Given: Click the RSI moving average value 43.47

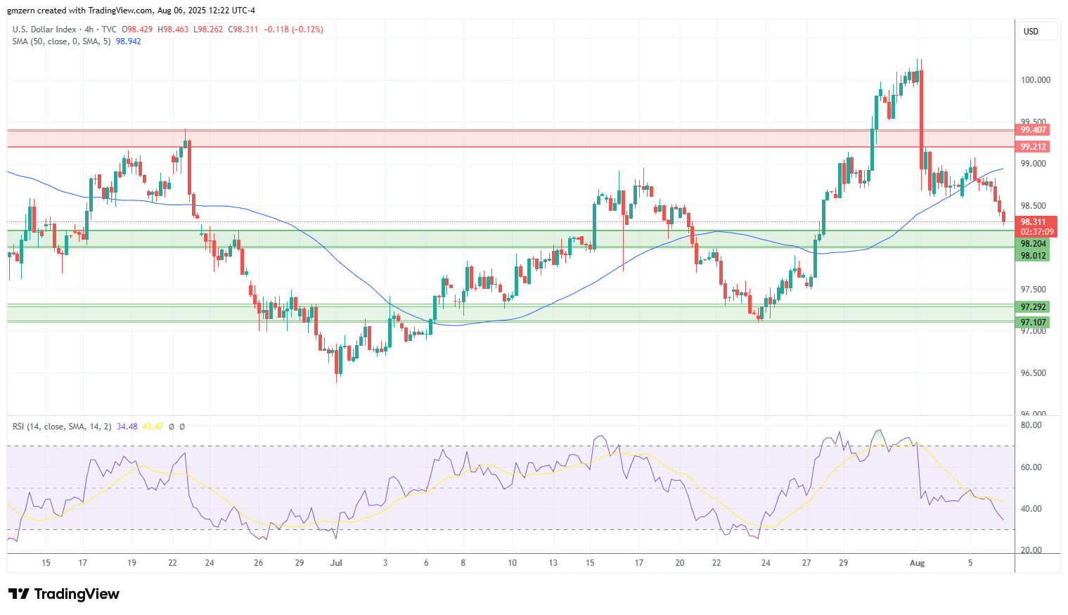Looking at the screenshot, I should pos(153,427).
